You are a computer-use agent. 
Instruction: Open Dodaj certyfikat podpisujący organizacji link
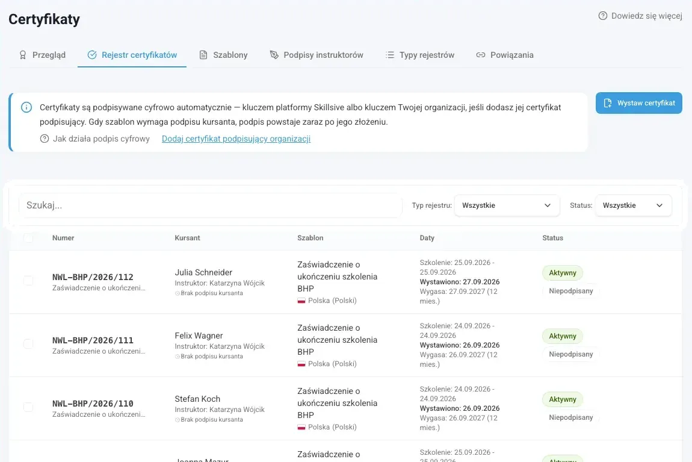point(236,139)
